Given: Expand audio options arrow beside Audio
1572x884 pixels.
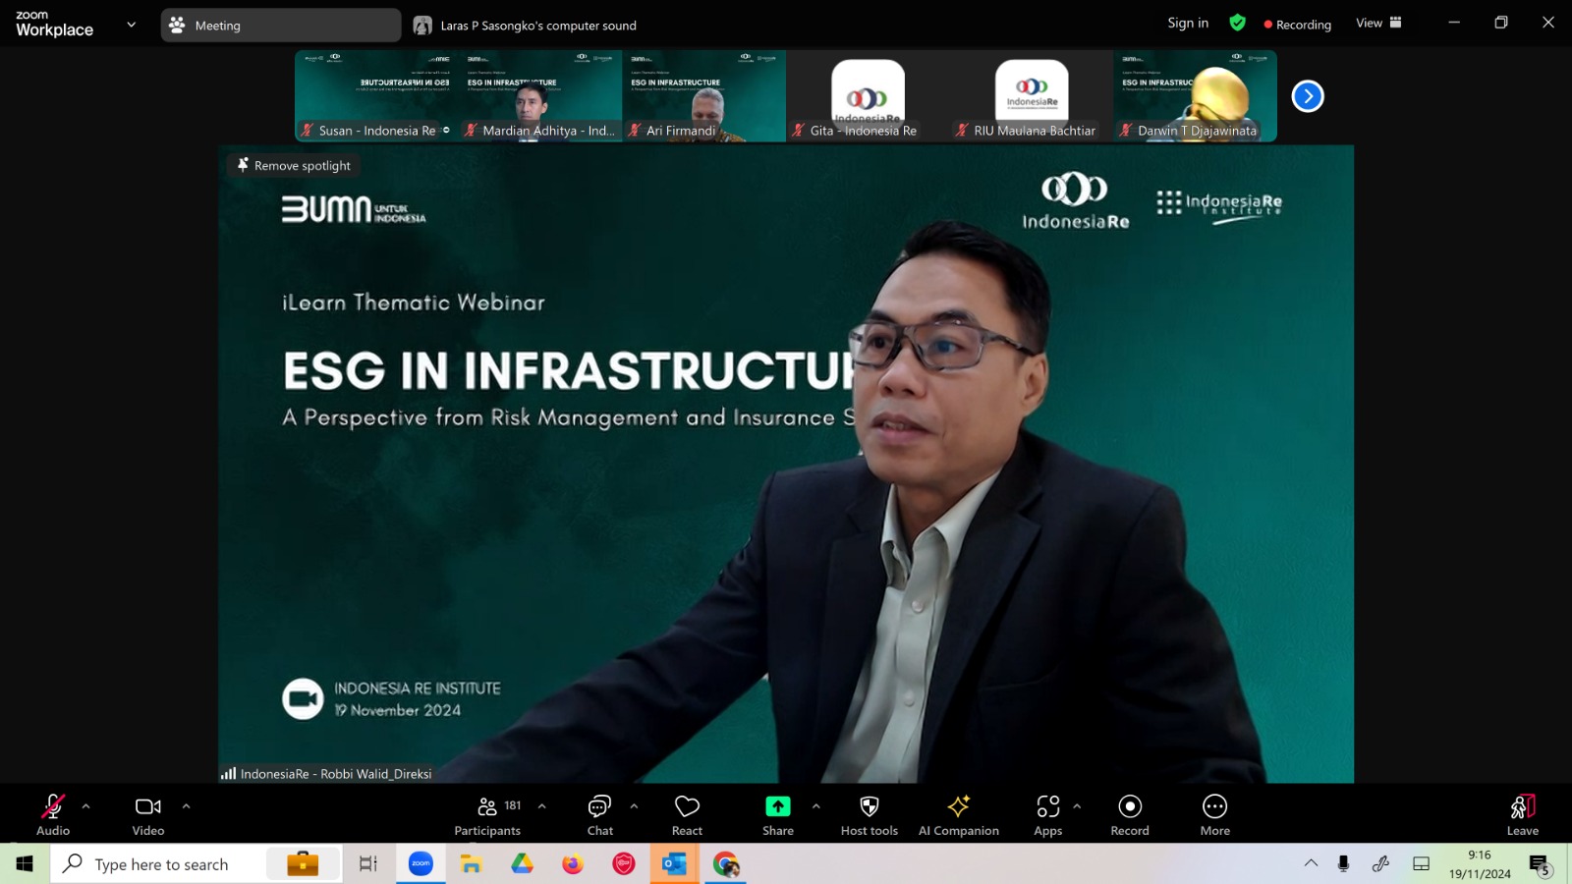Looking at the screenshot, I should point(86,806).
